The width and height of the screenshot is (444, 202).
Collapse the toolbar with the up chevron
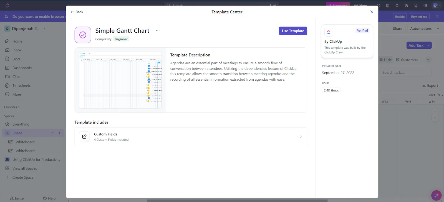428,60
